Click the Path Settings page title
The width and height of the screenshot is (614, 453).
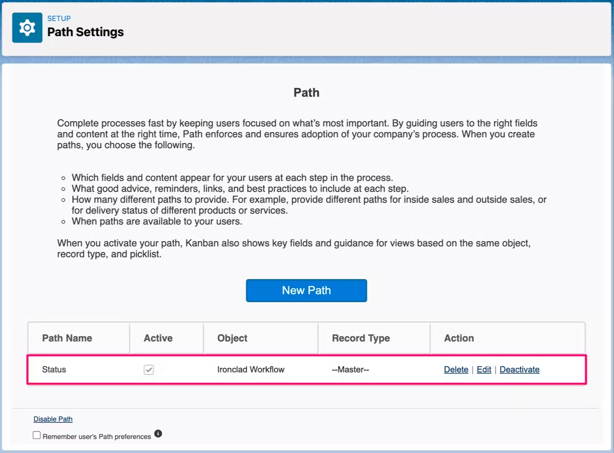coord(85,32)
